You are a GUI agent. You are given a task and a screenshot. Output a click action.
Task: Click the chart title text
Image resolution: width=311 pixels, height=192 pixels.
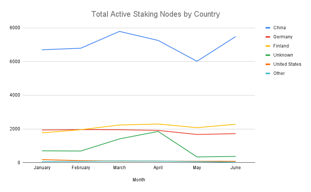pyautogui.click(x=155, y=14)
